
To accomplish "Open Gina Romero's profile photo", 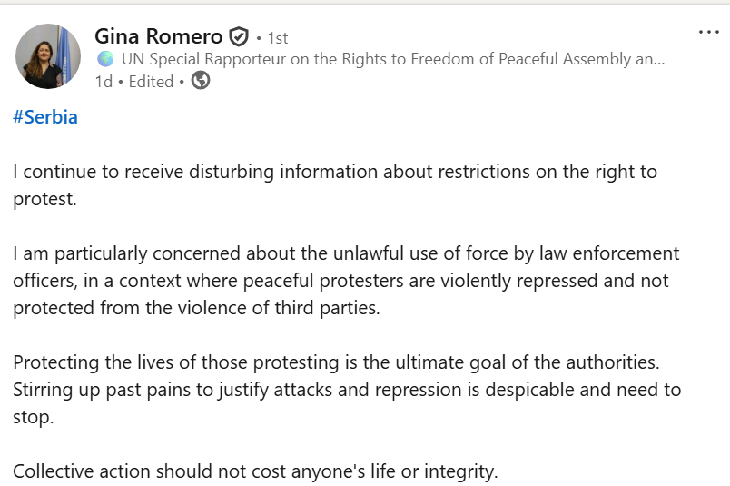I will pyautogui.click(x=48, y=56).
